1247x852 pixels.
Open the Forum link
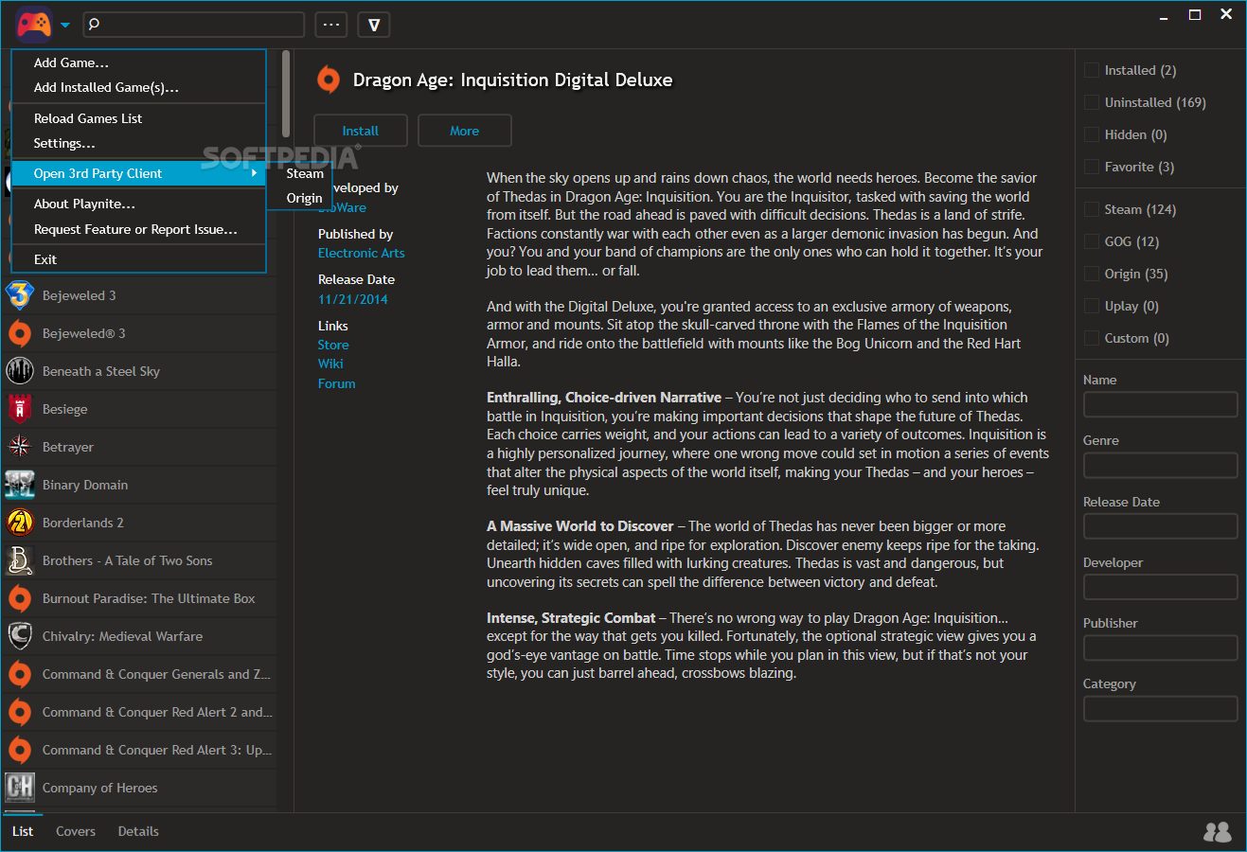[337, 383]
